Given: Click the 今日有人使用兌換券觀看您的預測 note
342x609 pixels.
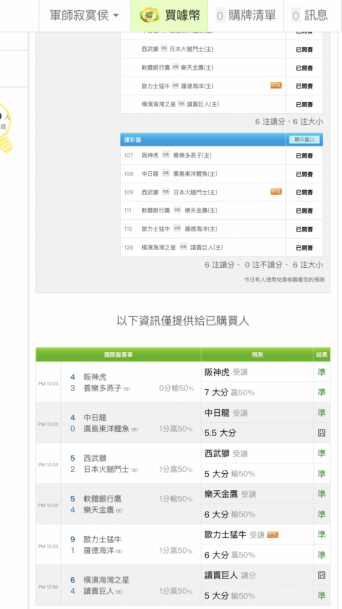Looking at the screenshot, I should (285, 280).
